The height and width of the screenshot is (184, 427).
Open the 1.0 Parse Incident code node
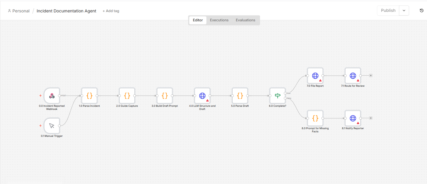coord(90,96)
